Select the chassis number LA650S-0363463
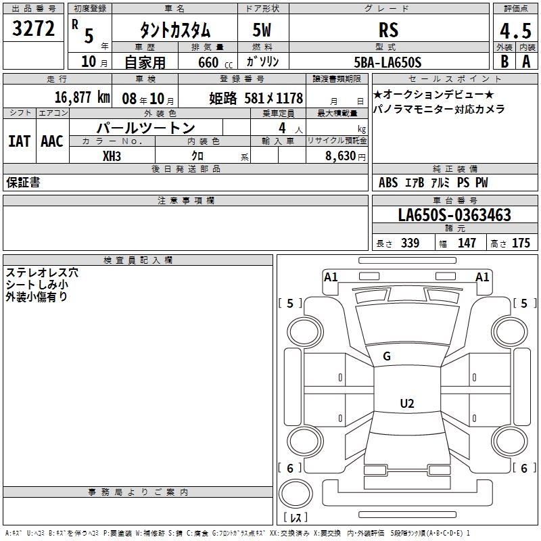This screenshot has height=541, width=541. [454, 214]
